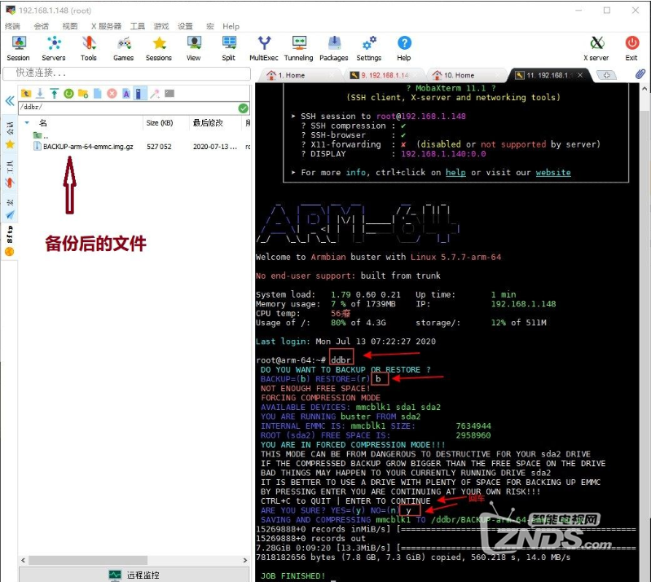Toggle the X server icon
The height and width of the screenshot is (582, 651).
596,49
